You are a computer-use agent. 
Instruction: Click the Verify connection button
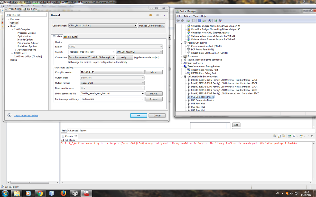point(124,57)
